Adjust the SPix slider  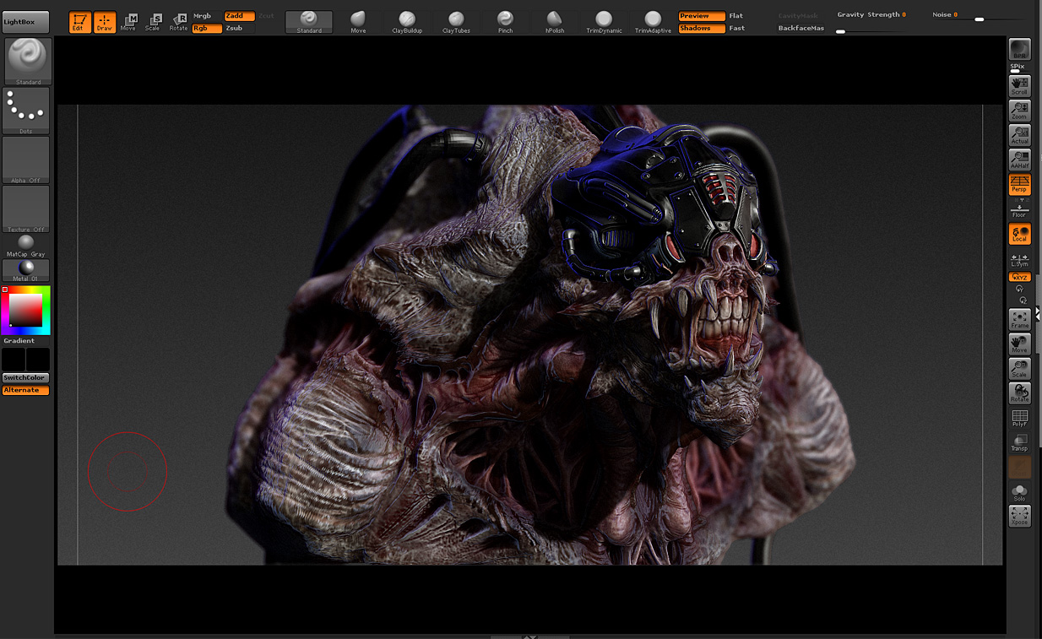pos(1018,68)
